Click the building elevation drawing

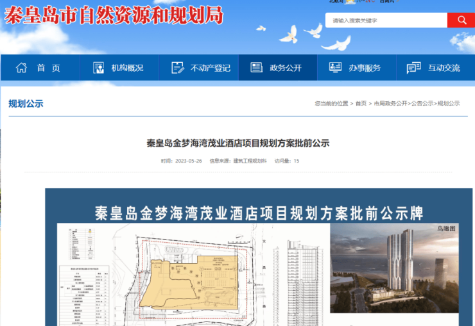point(298,282)
